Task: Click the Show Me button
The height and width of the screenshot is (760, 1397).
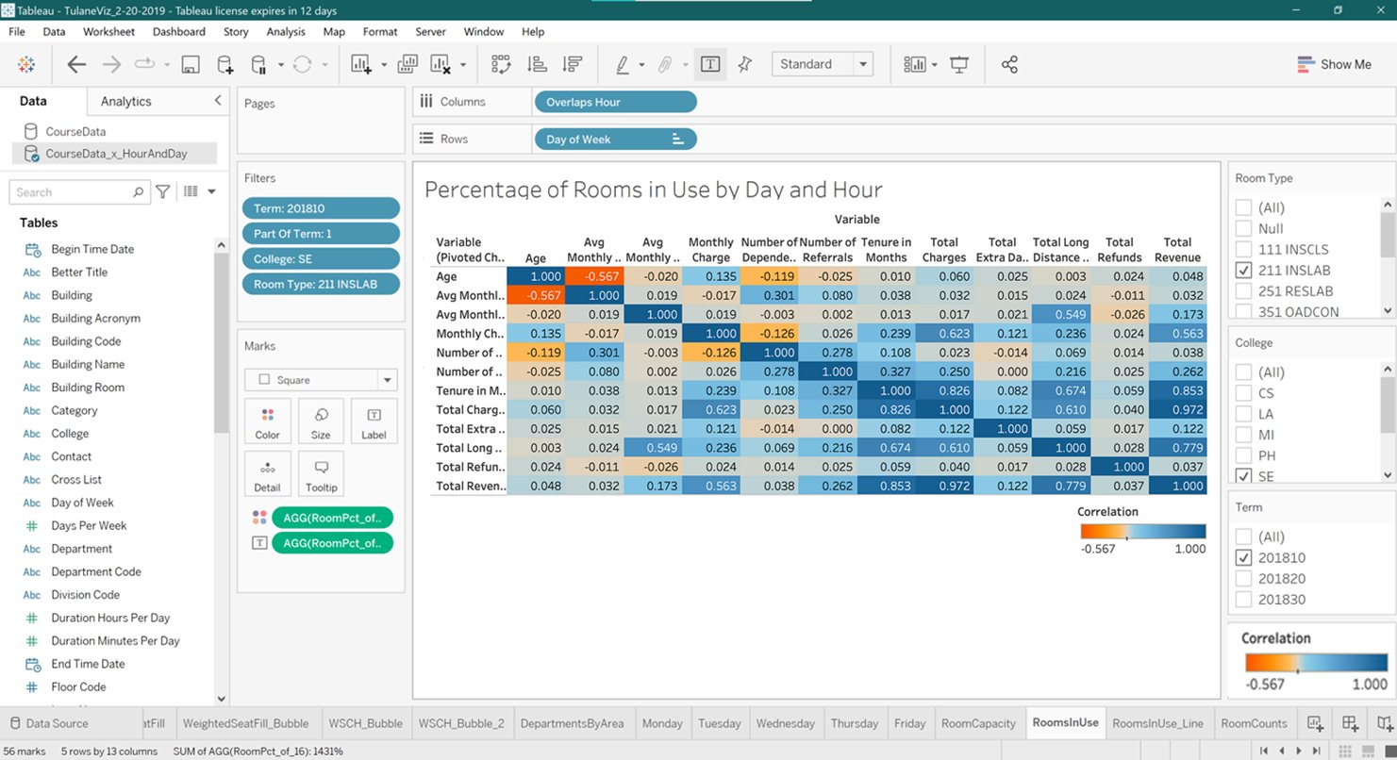Action: pyautogui.click(x=1334, y=64)
